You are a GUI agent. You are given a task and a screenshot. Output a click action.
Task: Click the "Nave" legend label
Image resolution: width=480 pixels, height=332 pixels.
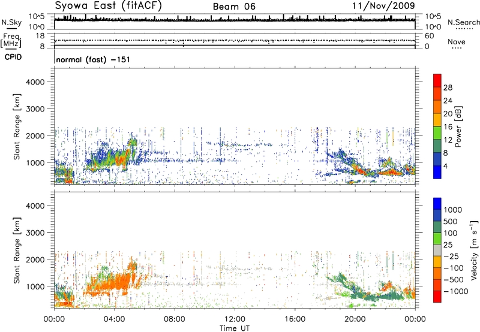tap(457, 41)
